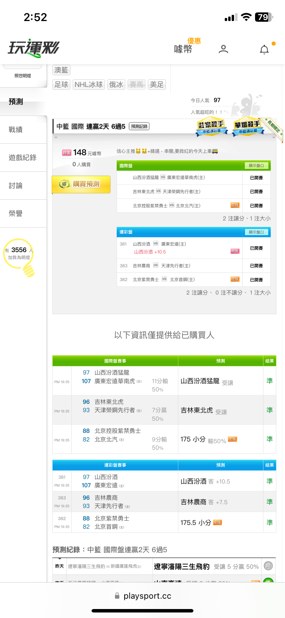
Task: Click 主推 icon beside 175.5 小分
Action: click(218, 522)
